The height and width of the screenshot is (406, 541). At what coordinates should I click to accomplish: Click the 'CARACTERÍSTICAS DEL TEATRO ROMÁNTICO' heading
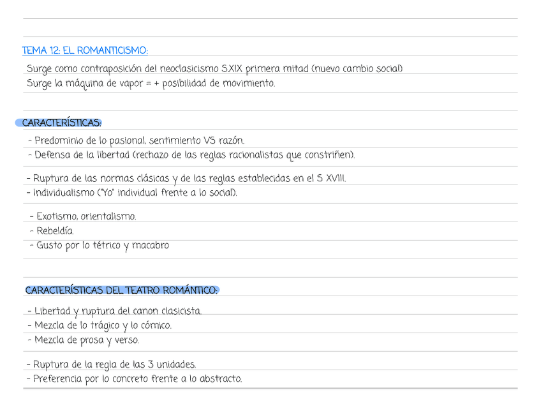tap(121, 290)
